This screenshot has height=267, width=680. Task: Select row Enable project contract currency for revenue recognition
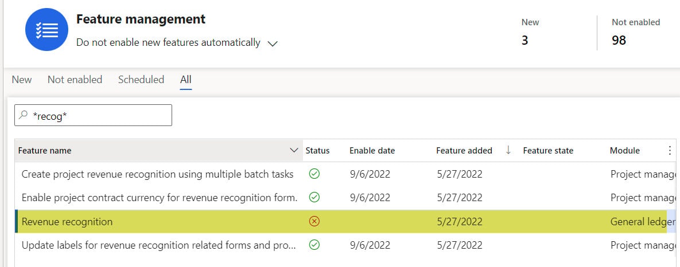point(345,198)
